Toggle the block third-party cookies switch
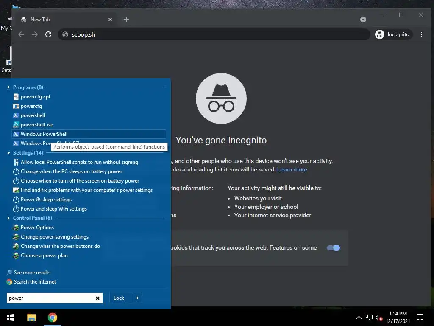 coord(333,248)
